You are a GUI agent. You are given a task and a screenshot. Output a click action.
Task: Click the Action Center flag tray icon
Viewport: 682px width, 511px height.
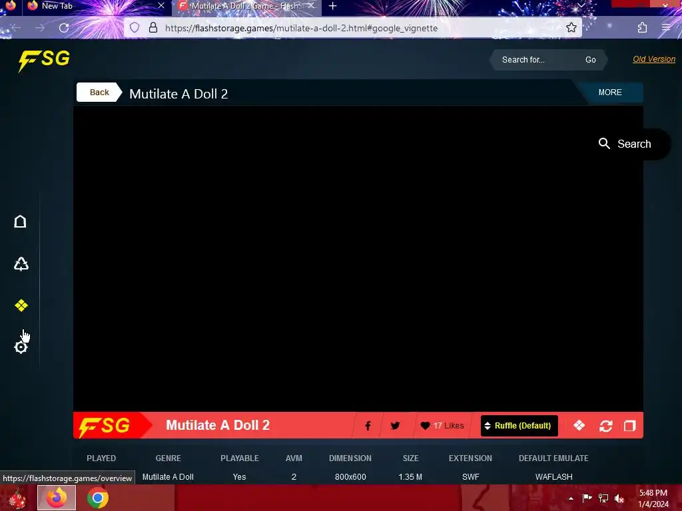[587, 498]
